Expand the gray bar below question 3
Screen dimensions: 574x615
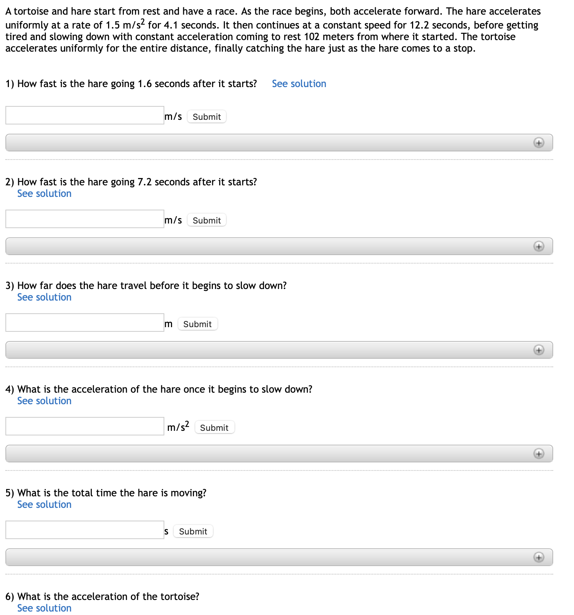270,350
